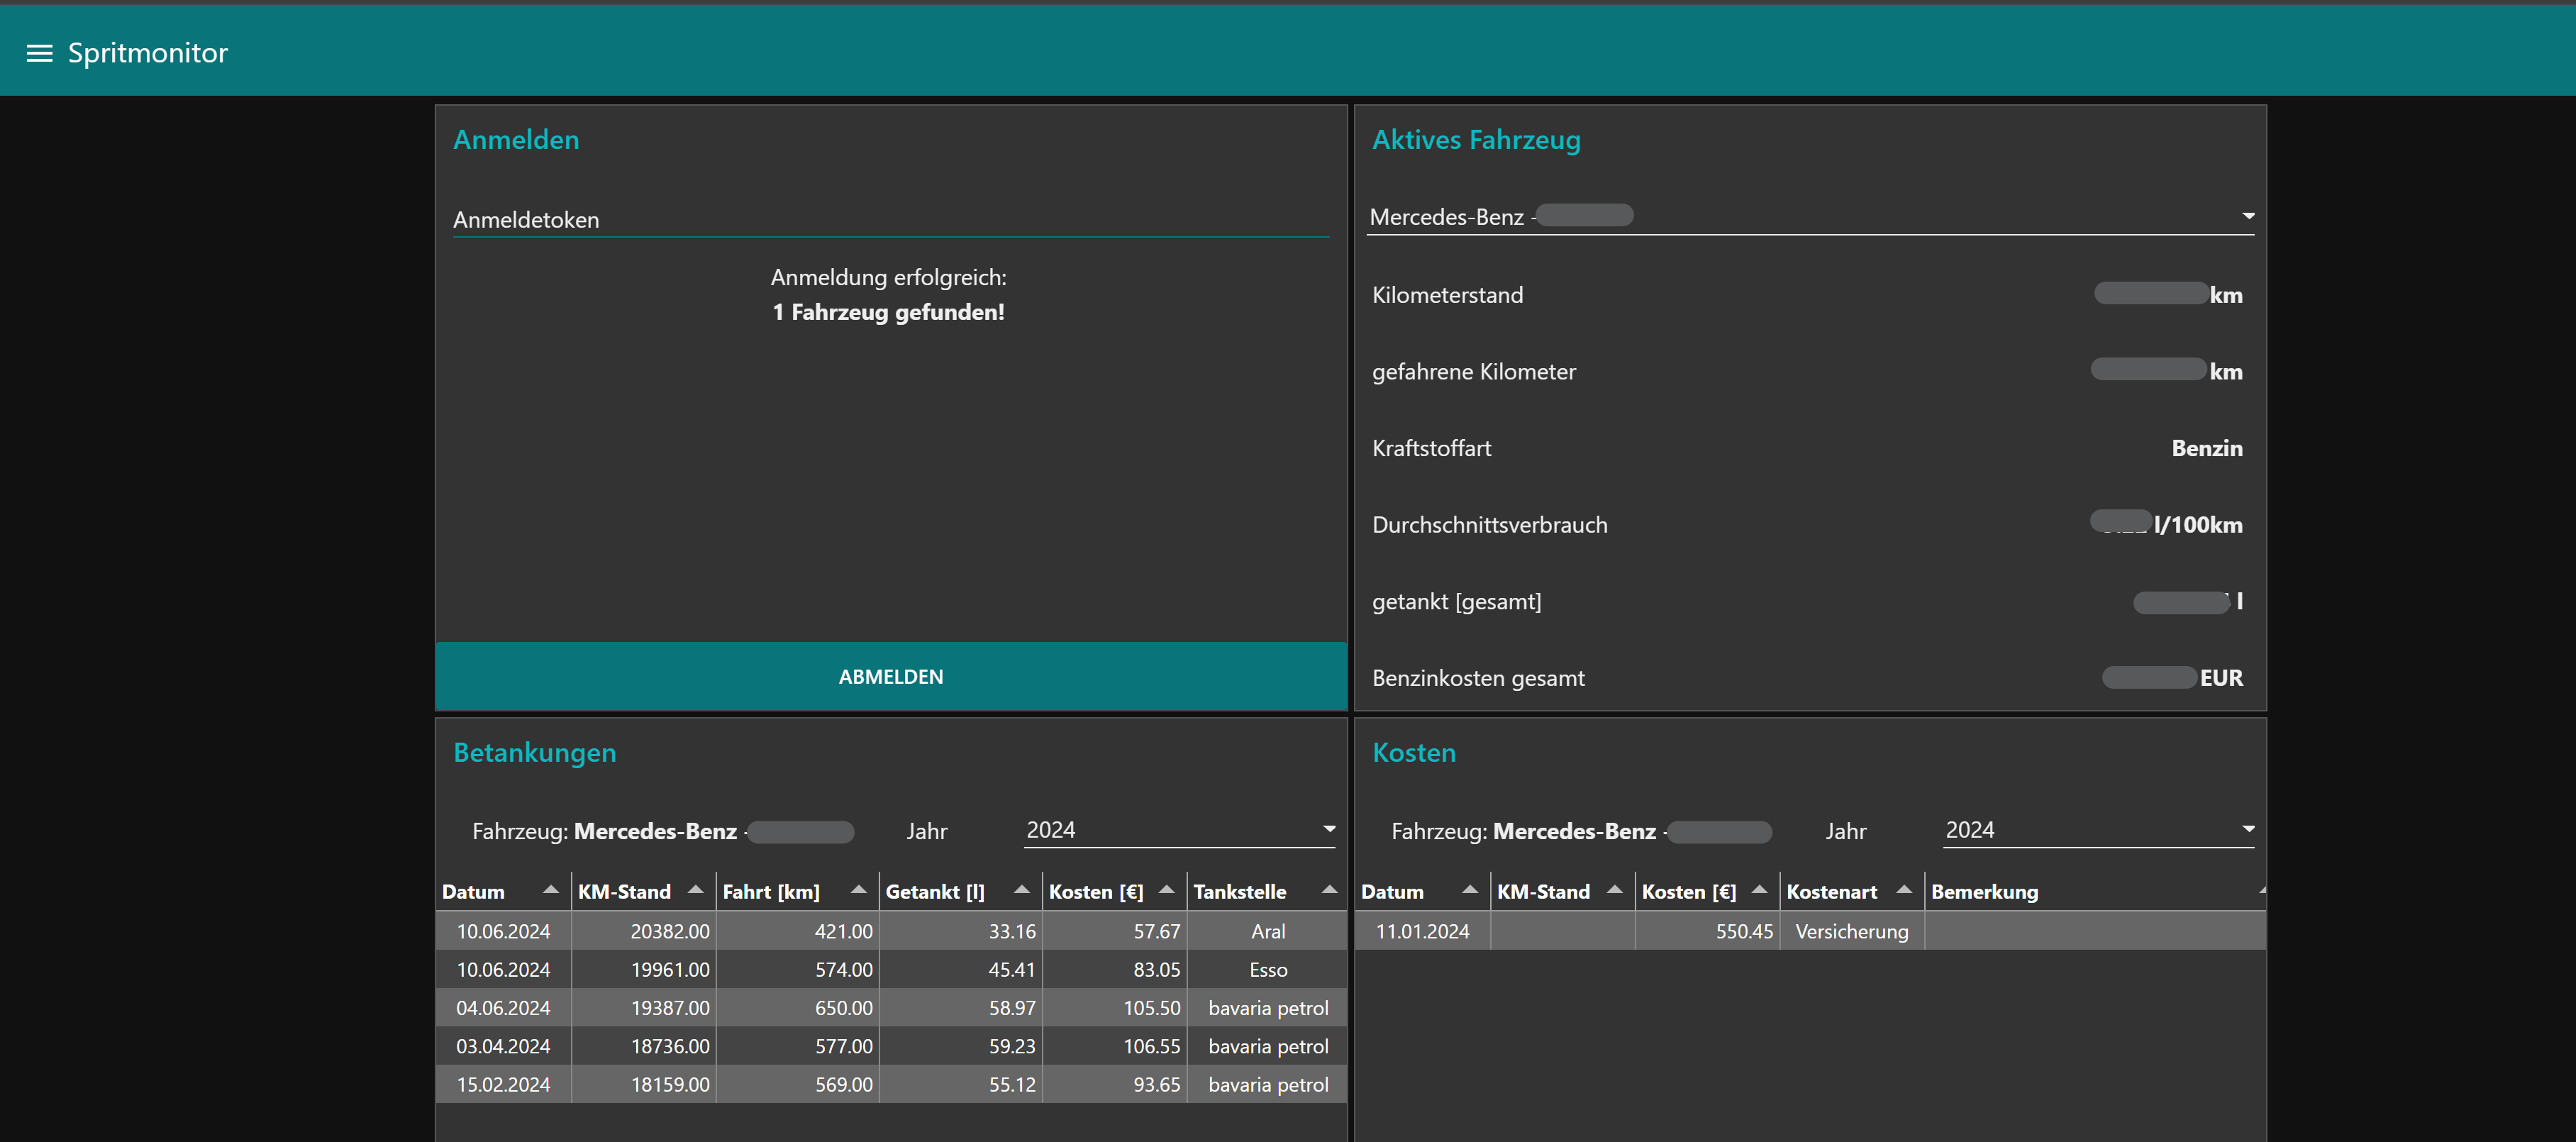The height and width of the screenshot is (1142, 2576).
Task: Expand Jahr 2024 dropdown in Kosten
Action: tap(2097, 830)
